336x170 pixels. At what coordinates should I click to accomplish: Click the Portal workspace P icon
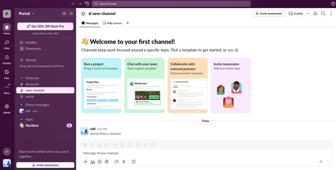7,14
